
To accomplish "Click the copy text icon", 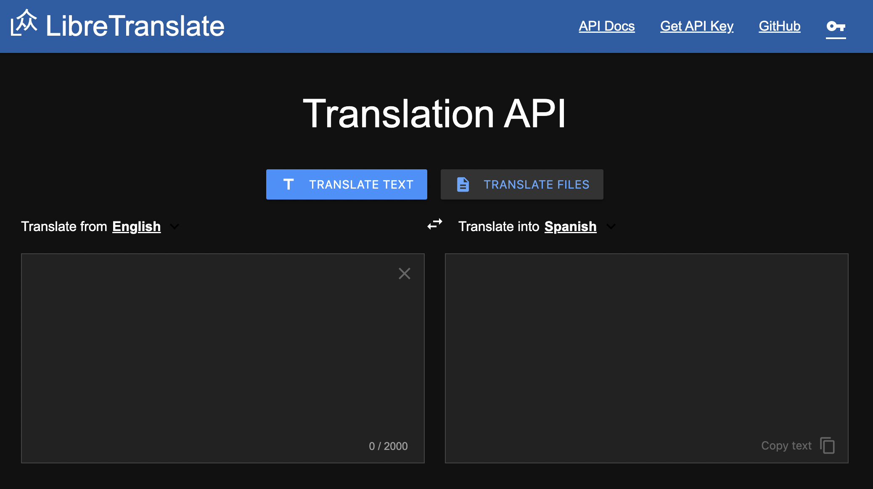I will tap(827, 445).
